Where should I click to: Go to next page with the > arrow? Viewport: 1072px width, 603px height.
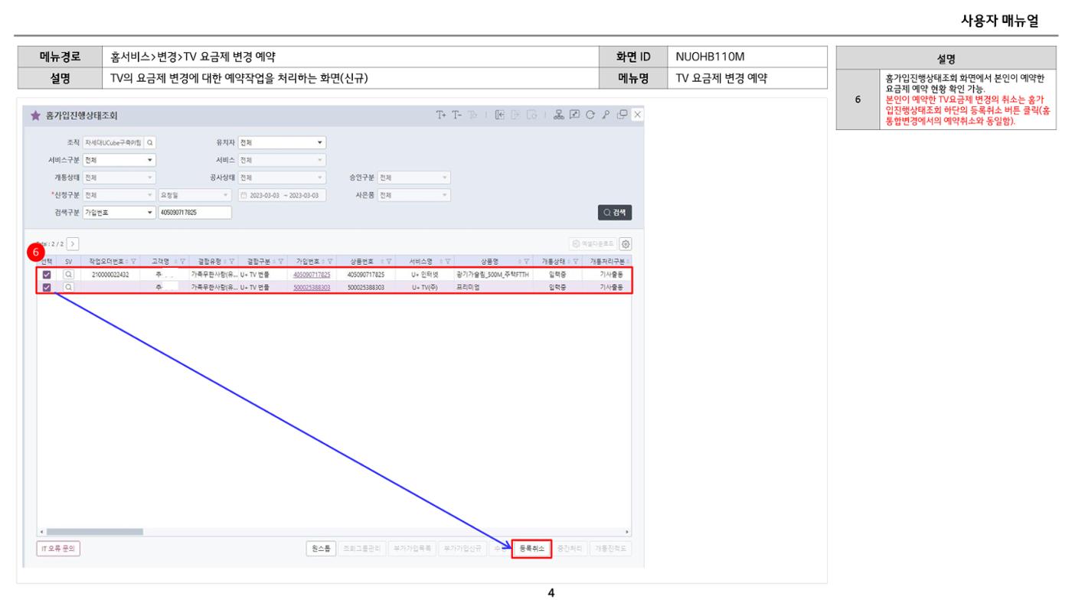click(73, 243)
